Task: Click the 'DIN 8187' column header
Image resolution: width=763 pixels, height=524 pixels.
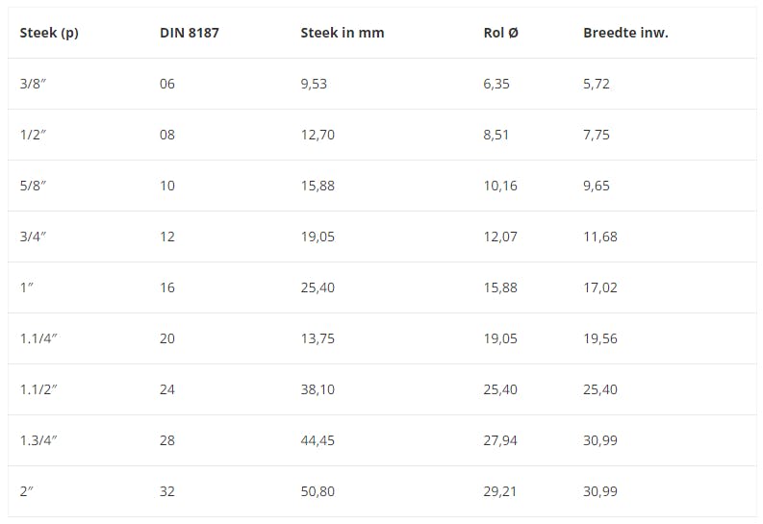Action: click(191, 33)
